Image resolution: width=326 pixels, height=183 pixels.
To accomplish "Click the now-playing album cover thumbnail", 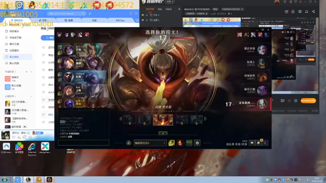I will click(x=6, y=135).
